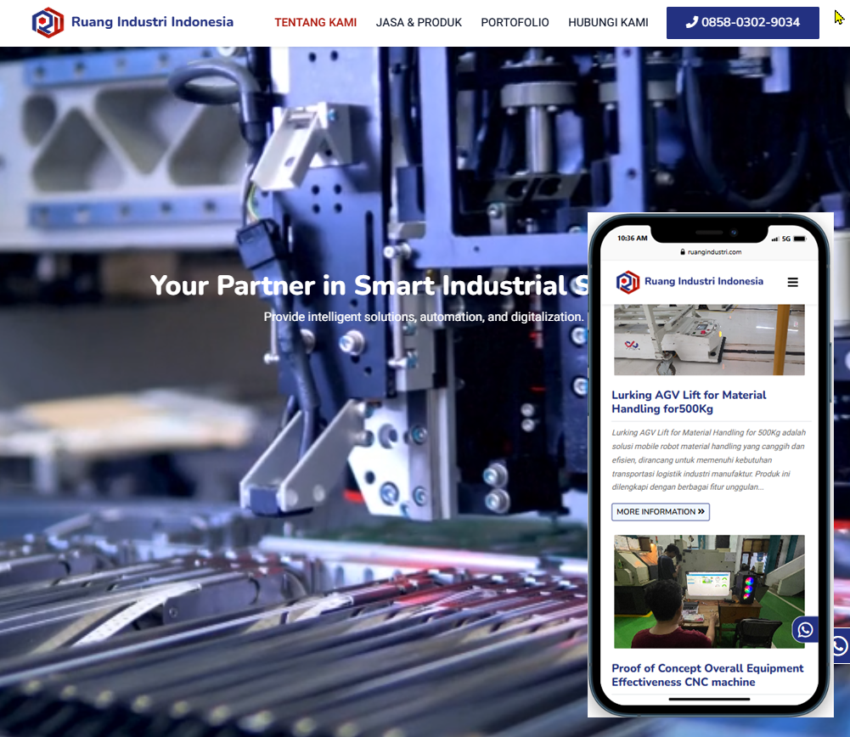Expand the JASA & PRODUK navigation menu
Screen dimensions: 850x737
pos(419,22)
